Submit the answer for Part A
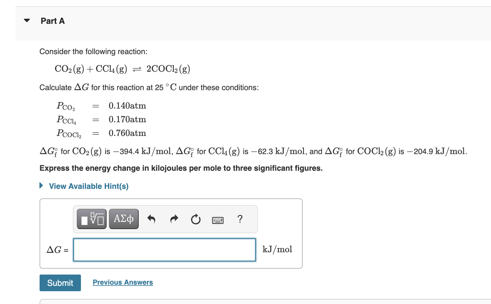The height and width of the screenshot is (304, 491). click(60, 283)
